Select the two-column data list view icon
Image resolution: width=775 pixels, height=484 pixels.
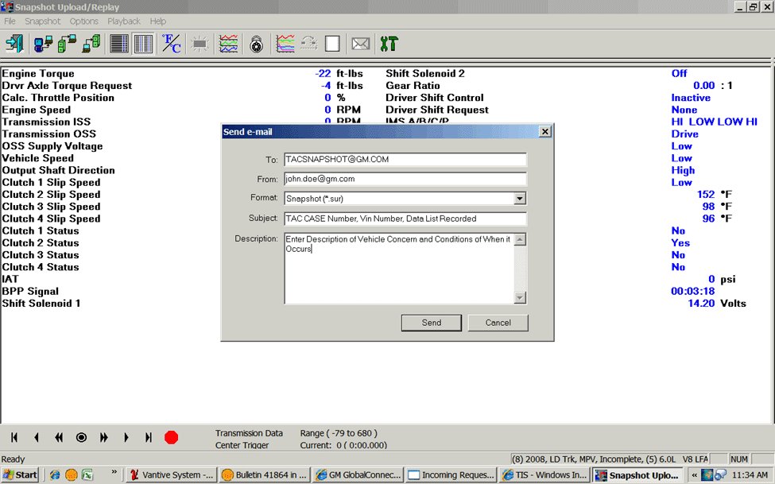[x=143, y=44]
